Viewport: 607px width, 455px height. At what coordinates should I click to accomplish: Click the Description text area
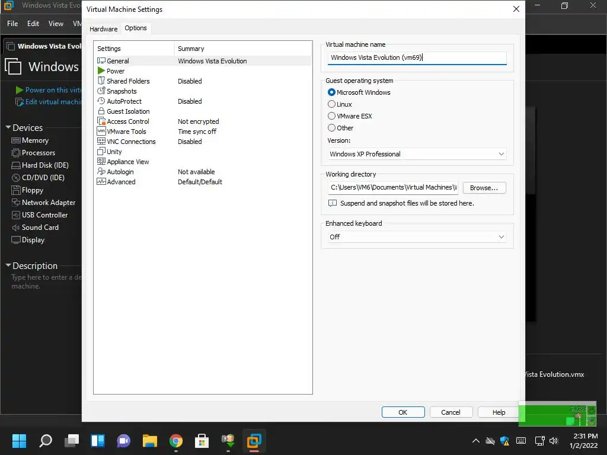coord(46,281)
